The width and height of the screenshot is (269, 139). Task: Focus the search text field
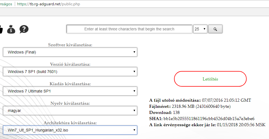129,29
